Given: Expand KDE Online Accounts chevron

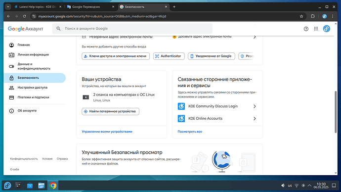Looking at the screenshot, I should (x=255, y=119).
